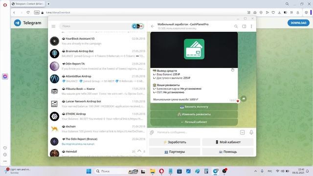313x176 pixels.
Task: Click the account avatars in the search bar
Action: 138,26
